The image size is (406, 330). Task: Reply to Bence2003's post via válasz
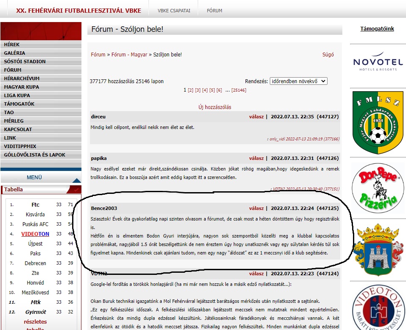coord(256,208)
